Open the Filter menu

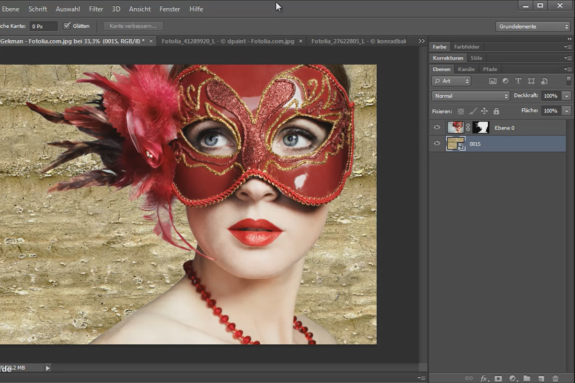(x=96, y=9)
